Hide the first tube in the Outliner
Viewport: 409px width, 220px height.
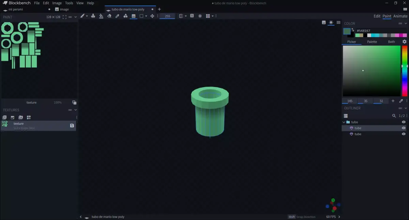point(404,128)
